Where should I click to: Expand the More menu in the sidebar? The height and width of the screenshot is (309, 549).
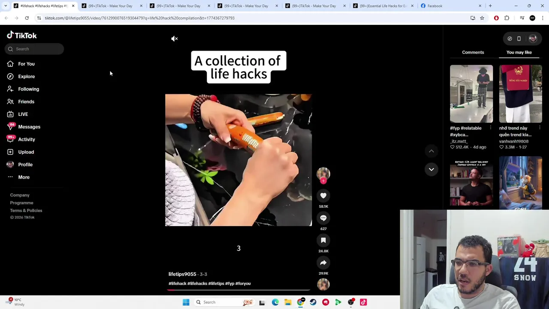pyautogui.click(x=24, y=177)
